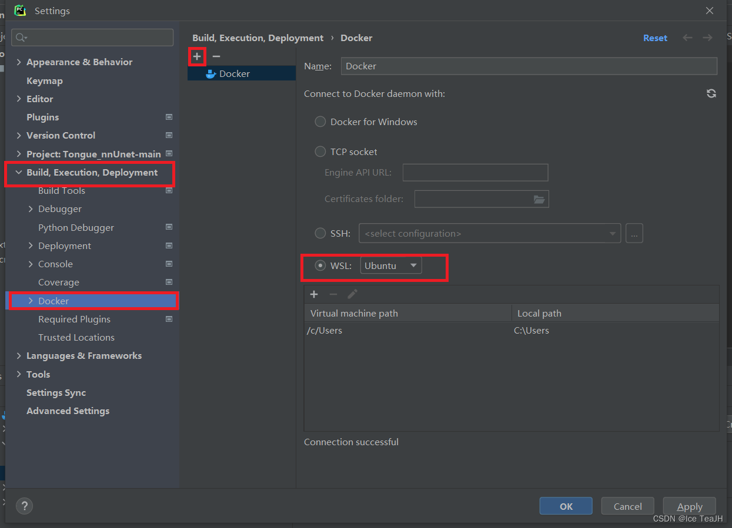Click project-level icon next to Project: Tongue_nnUnet-main
This screenshot has width=732, height=528.
tap(169, 153)
